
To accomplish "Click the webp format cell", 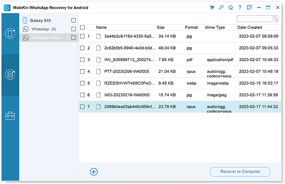I will (191, 83).
